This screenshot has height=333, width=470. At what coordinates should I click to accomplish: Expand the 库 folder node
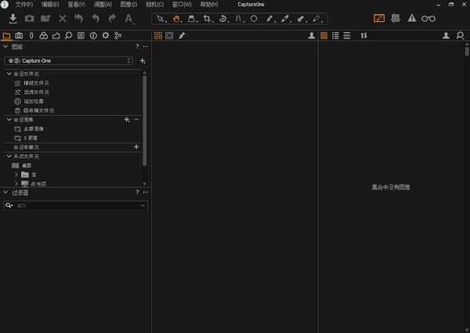click(x=16, y=175)
